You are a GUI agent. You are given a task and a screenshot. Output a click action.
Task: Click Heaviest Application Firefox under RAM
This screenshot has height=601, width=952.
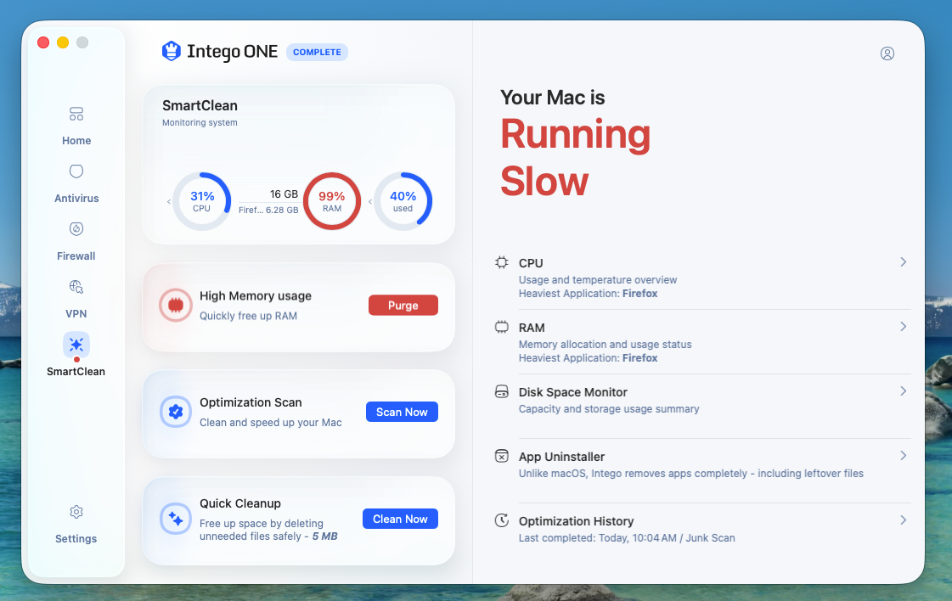(588, 357)
